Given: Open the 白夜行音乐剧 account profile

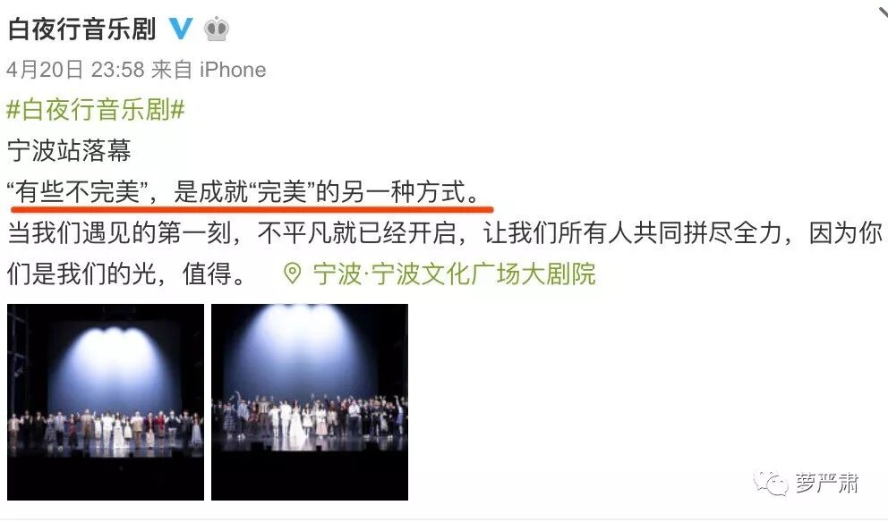Looking at the screenshot, I should (x=82, y=29).
